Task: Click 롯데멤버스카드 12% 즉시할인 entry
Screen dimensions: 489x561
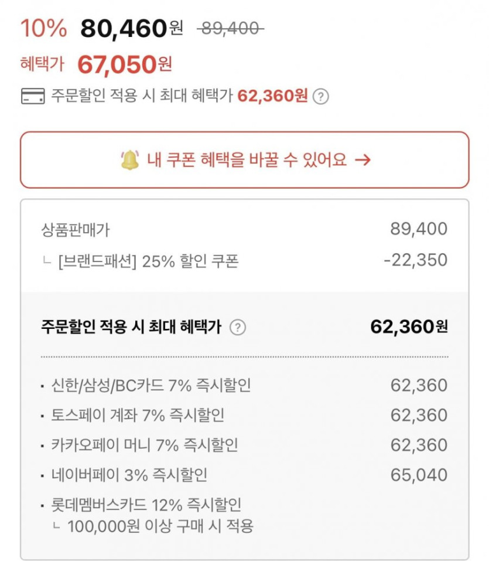Action: click(x=146, y=505)
